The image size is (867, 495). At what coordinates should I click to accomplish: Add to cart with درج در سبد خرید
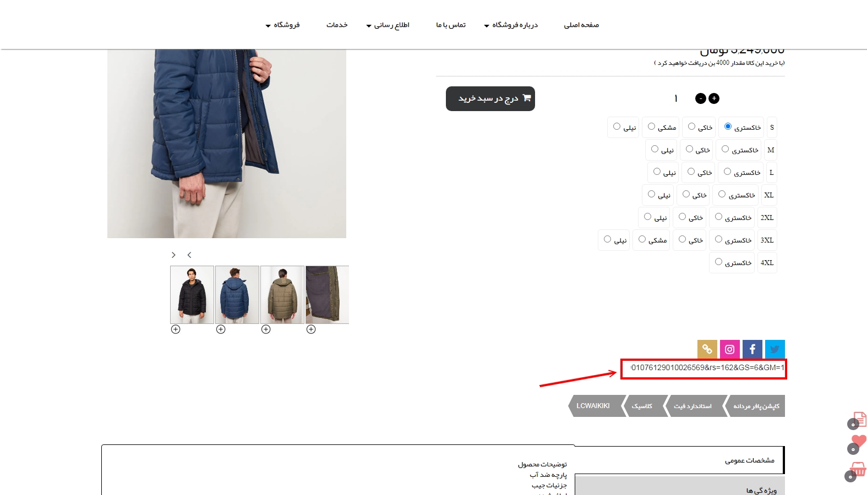click(490, 98)
